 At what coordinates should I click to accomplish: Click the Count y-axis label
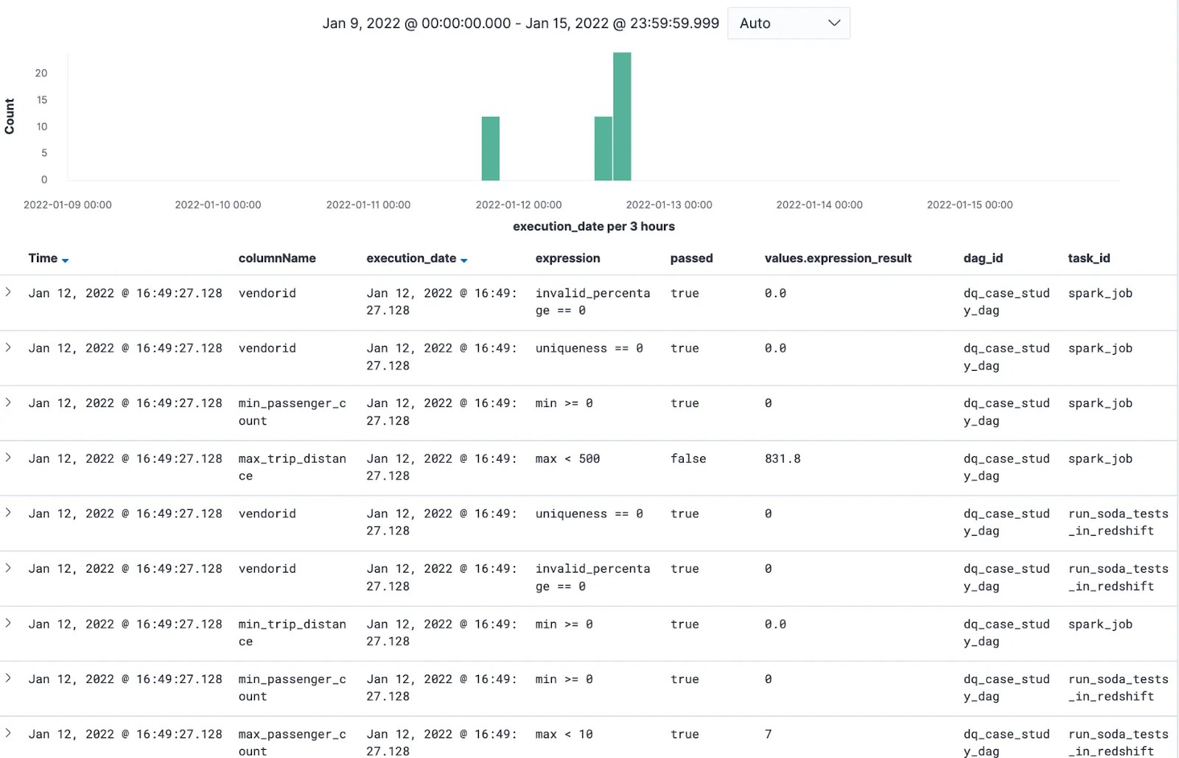pos(10,116)
